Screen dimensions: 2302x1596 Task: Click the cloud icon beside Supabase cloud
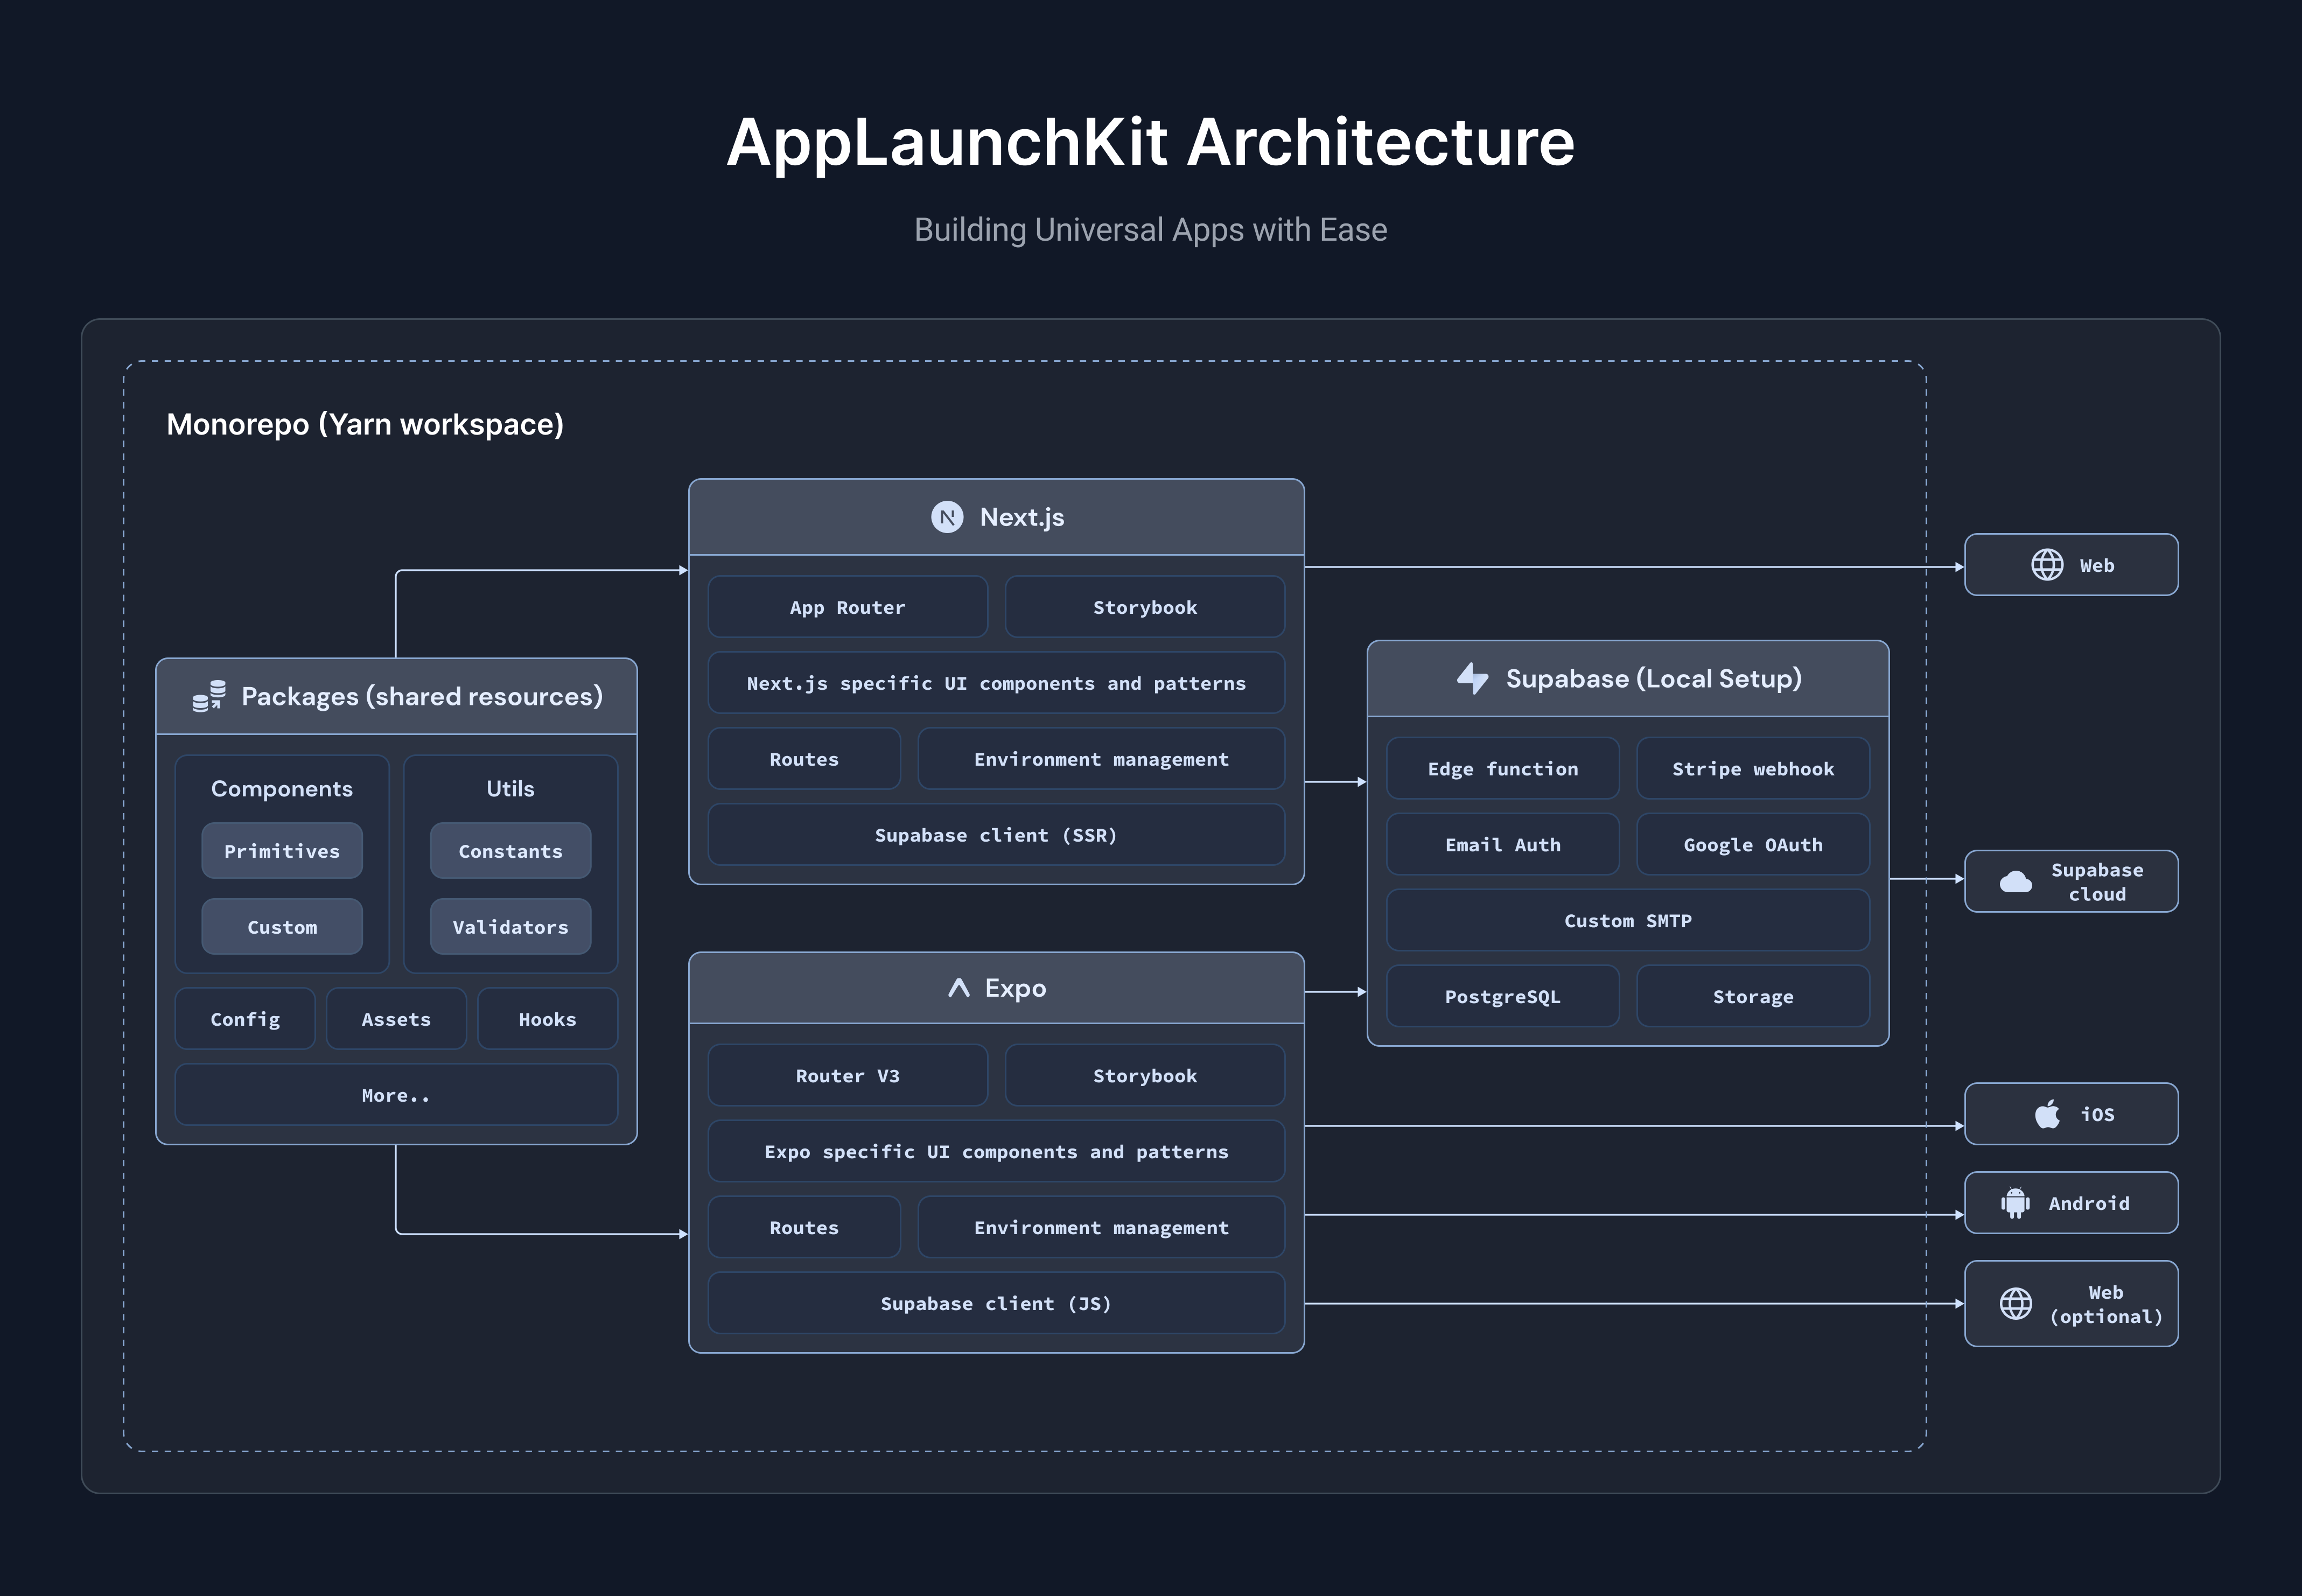coord(2015,881)
